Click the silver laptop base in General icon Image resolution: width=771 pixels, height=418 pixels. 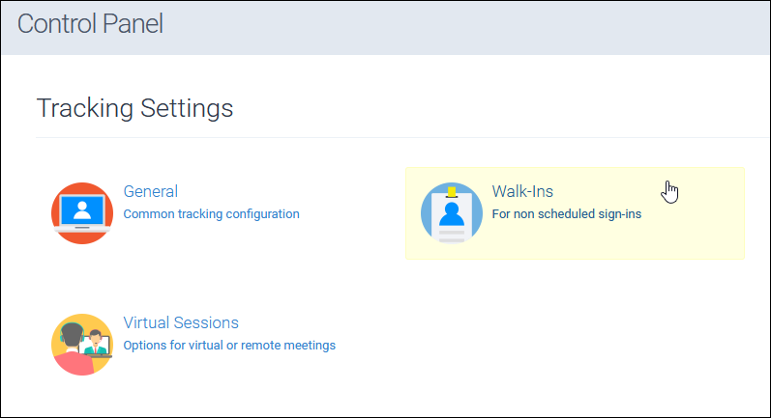click(x=82, y=228)
